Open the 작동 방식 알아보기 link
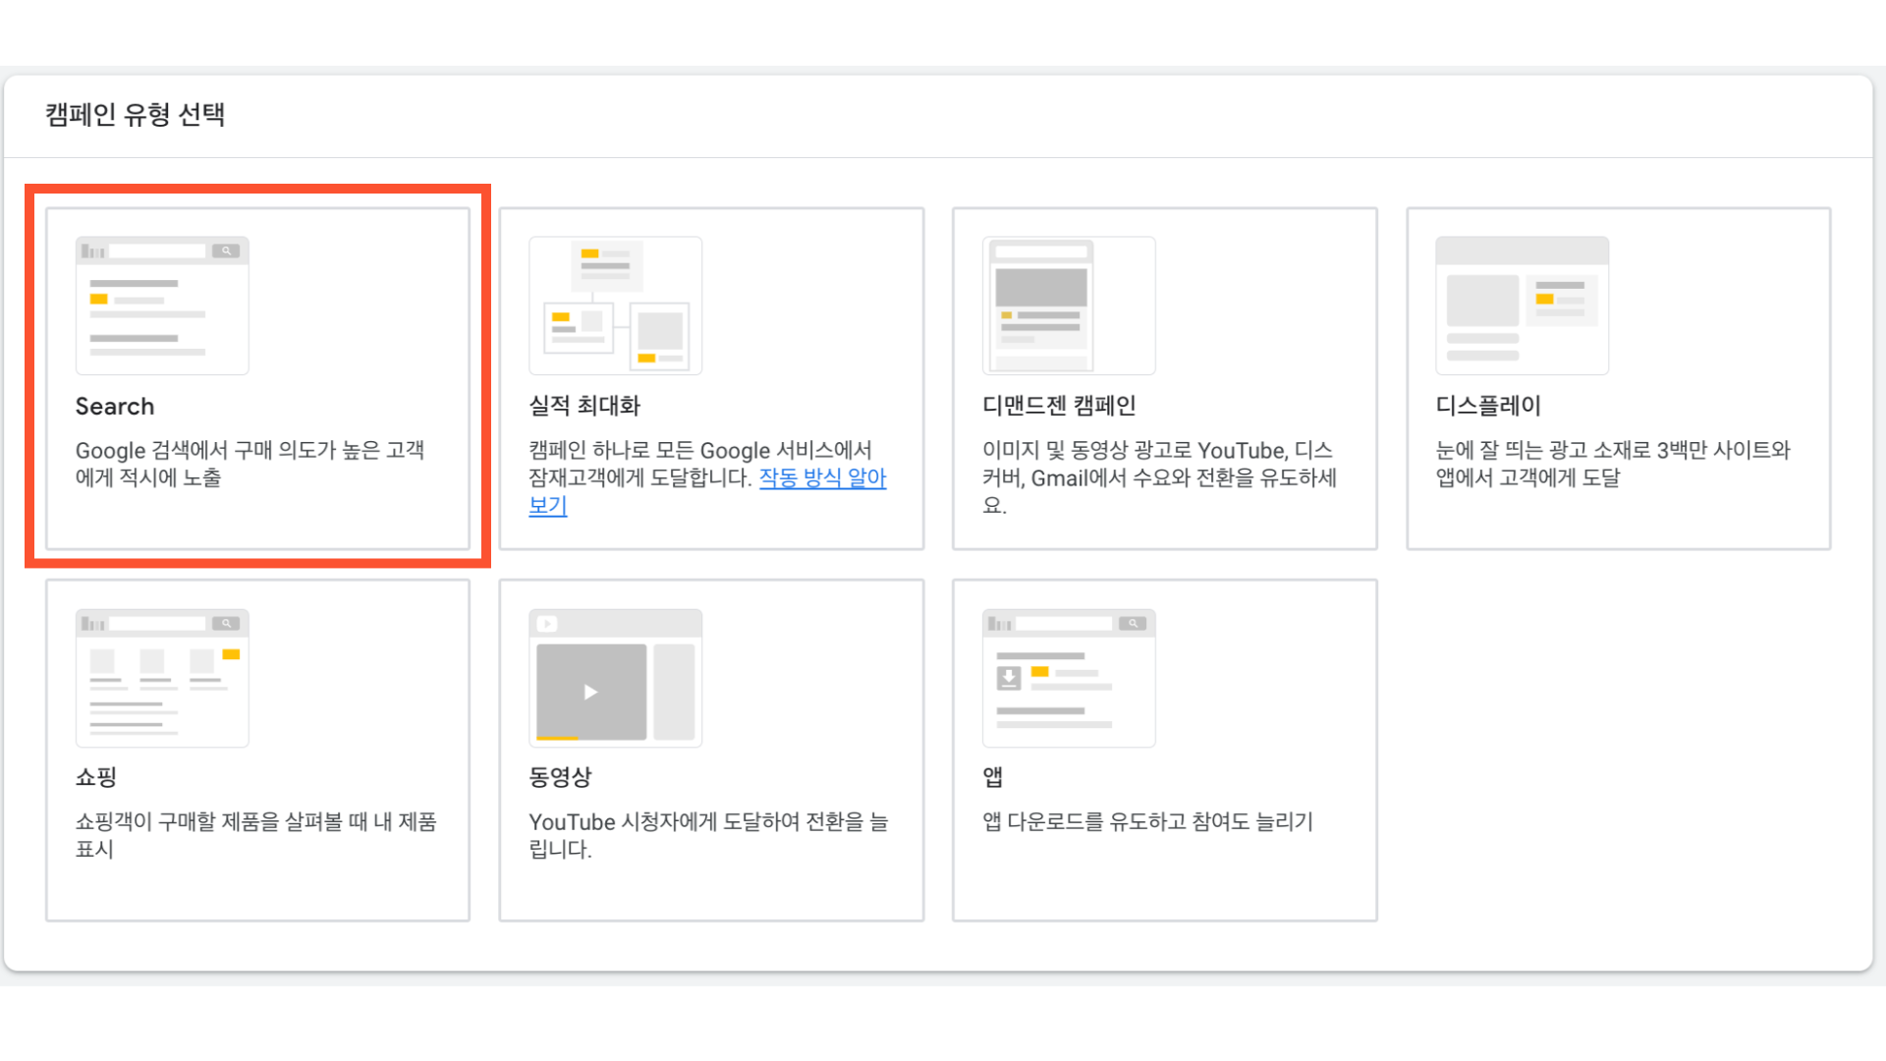The height and width of the screenshot is (1061, 1886). [823, 478]
